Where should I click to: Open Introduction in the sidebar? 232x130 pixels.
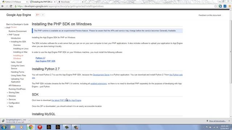tap(16, 38)
